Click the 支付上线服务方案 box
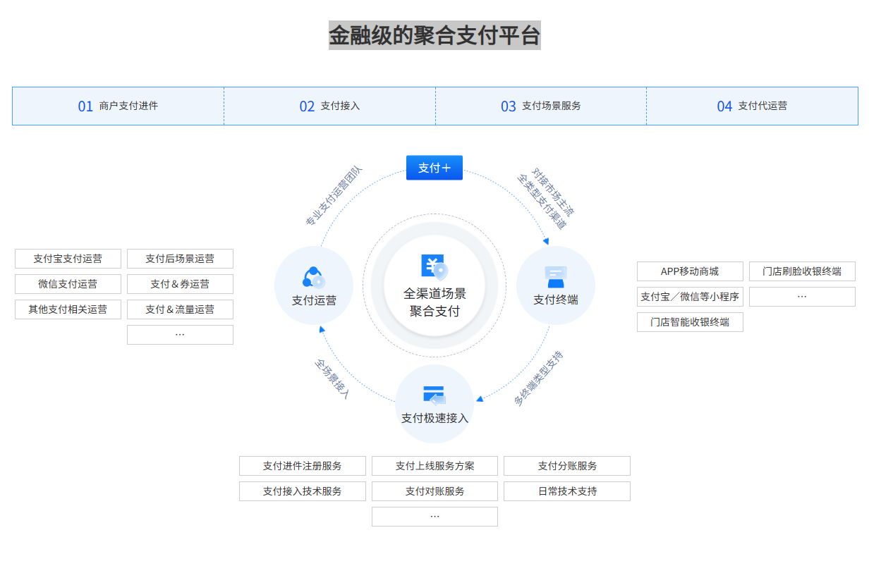The width and height of the screenshot is (881, 566). coord(435,466)
